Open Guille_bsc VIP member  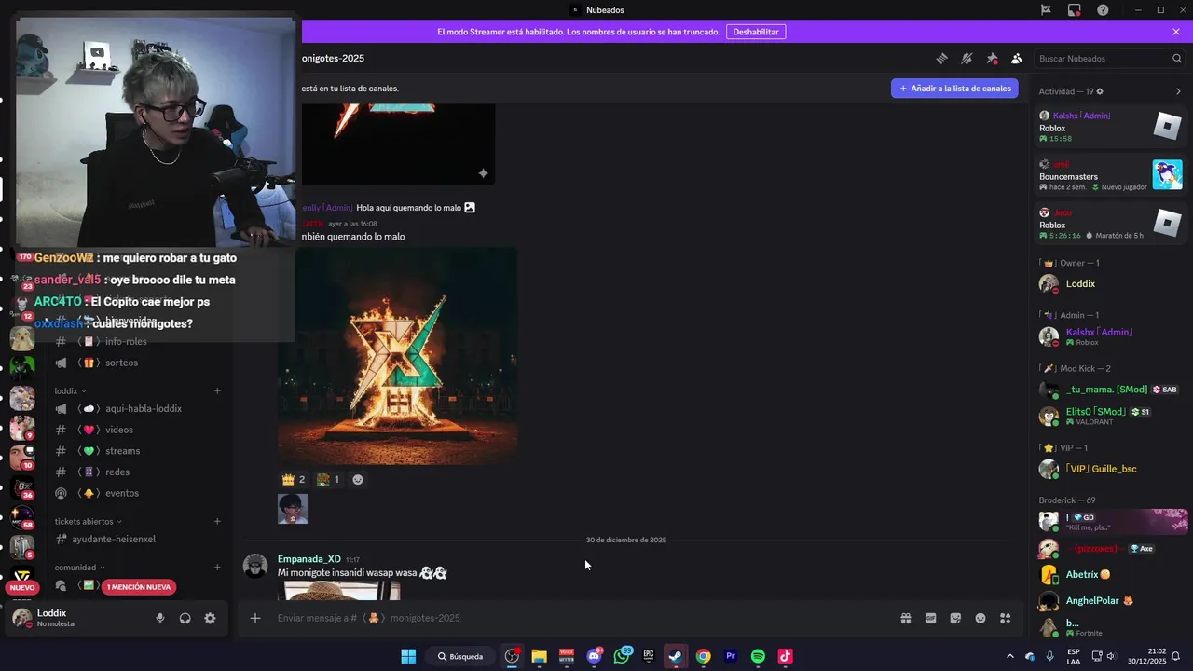pos(1109,469)
